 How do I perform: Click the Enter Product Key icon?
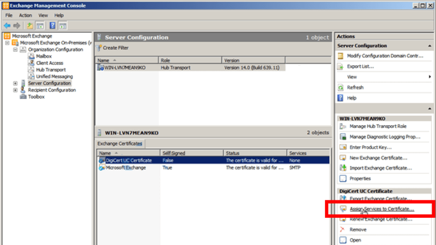[343, 147]
